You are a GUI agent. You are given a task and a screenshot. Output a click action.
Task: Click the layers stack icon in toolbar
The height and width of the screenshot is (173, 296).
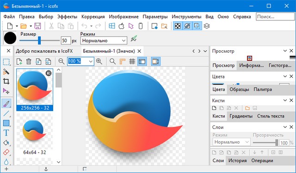click(x=207, y=26)
